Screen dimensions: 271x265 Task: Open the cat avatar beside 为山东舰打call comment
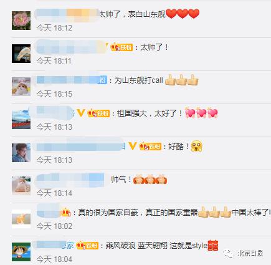(x=21, y=87)
